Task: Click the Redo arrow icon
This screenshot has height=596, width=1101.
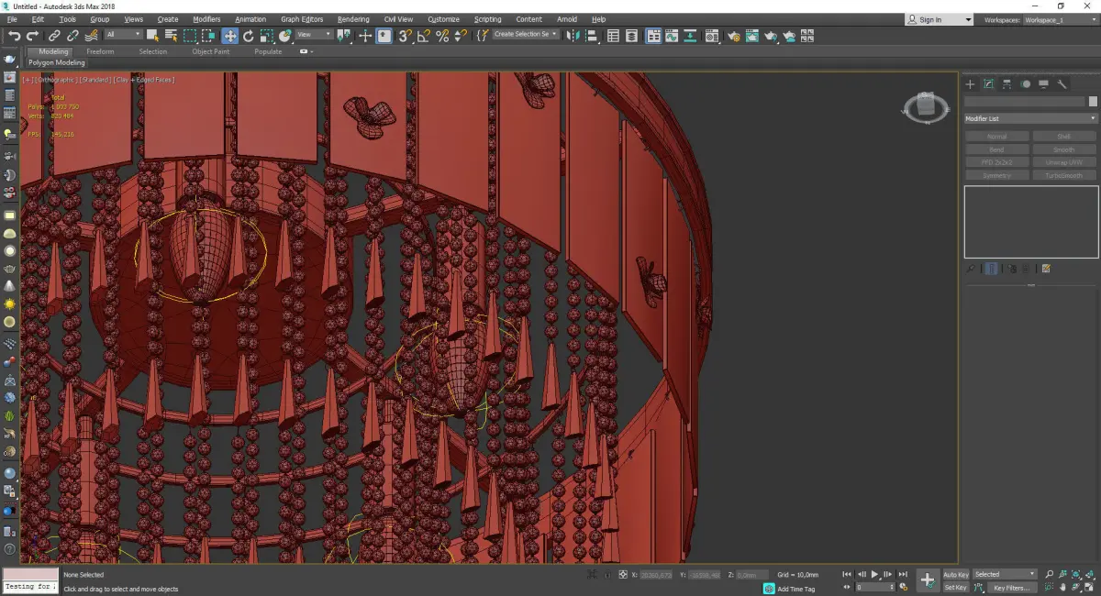Action: (x=32, y=36)
